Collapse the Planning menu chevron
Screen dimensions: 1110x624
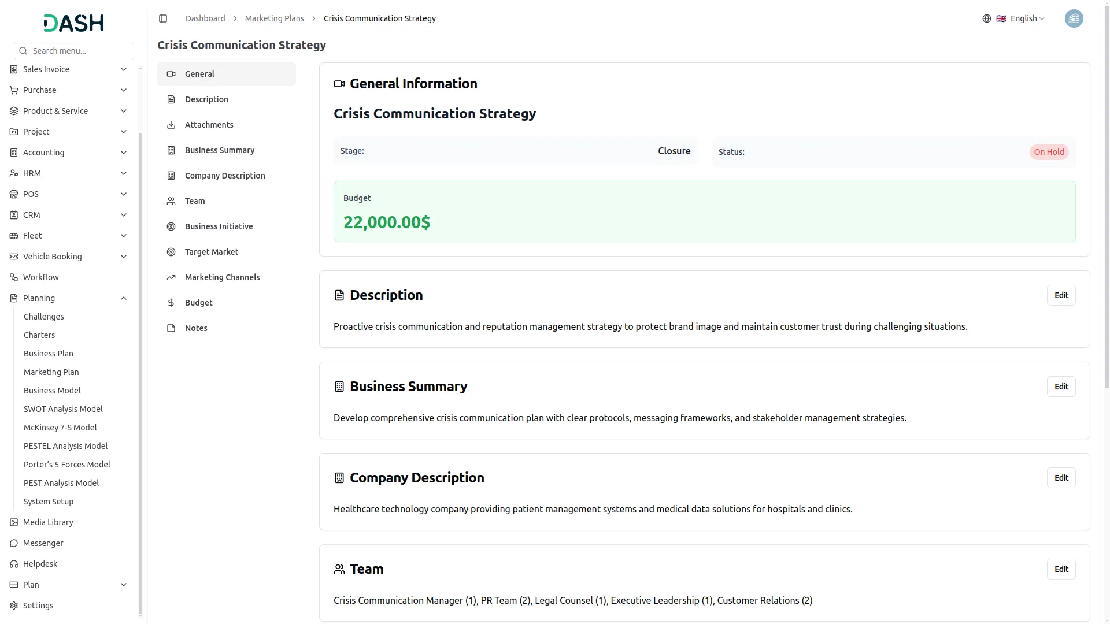pos(124,298)
